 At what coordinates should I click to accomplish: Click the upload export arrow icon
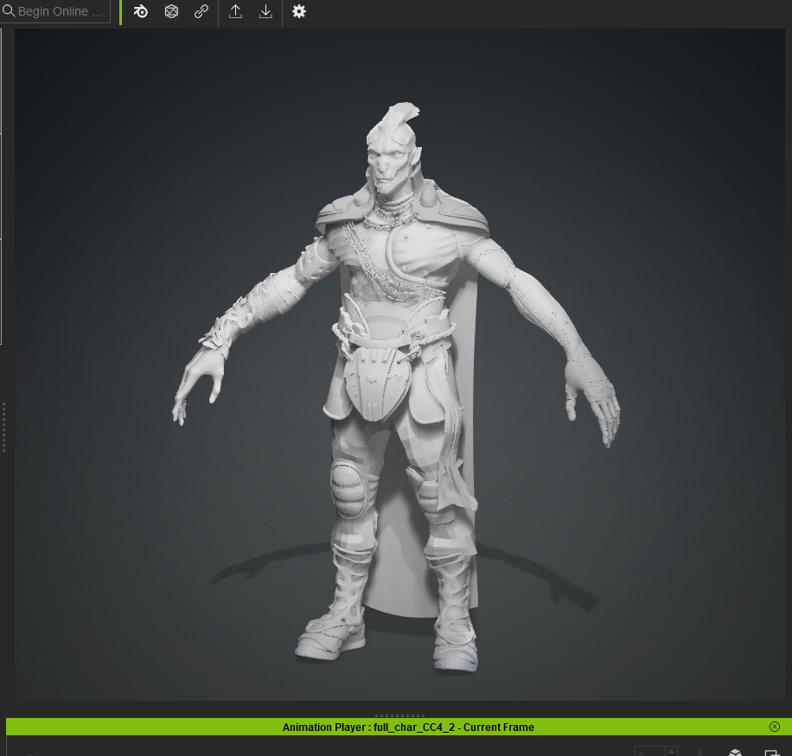[235, 11]
